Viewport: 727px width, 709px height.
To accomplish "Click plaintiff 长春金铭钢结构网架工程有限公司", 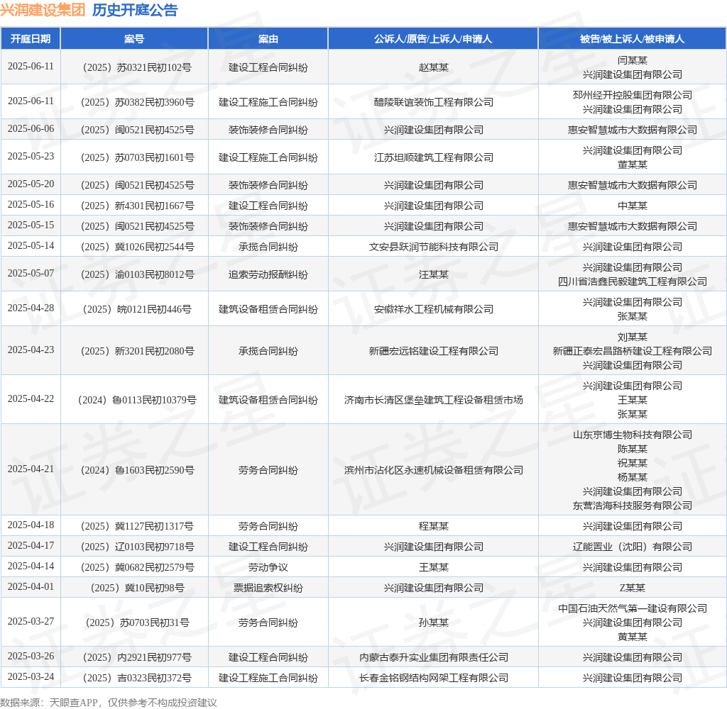I will tap(433, 678).
